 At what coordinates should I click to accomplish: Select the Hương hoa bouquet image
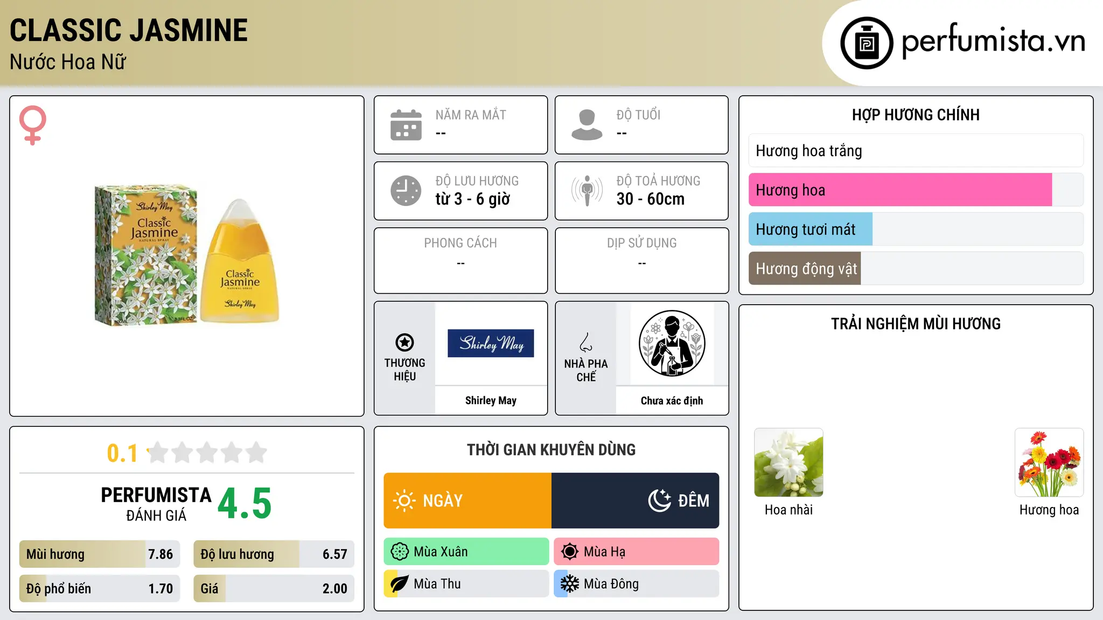1049,462
